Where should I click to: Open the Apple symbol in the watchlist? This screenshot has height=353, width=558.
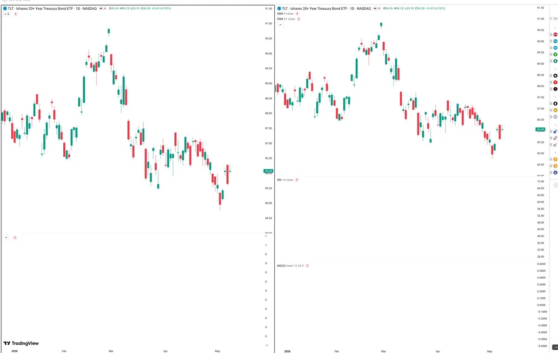(x=555, y=75)
